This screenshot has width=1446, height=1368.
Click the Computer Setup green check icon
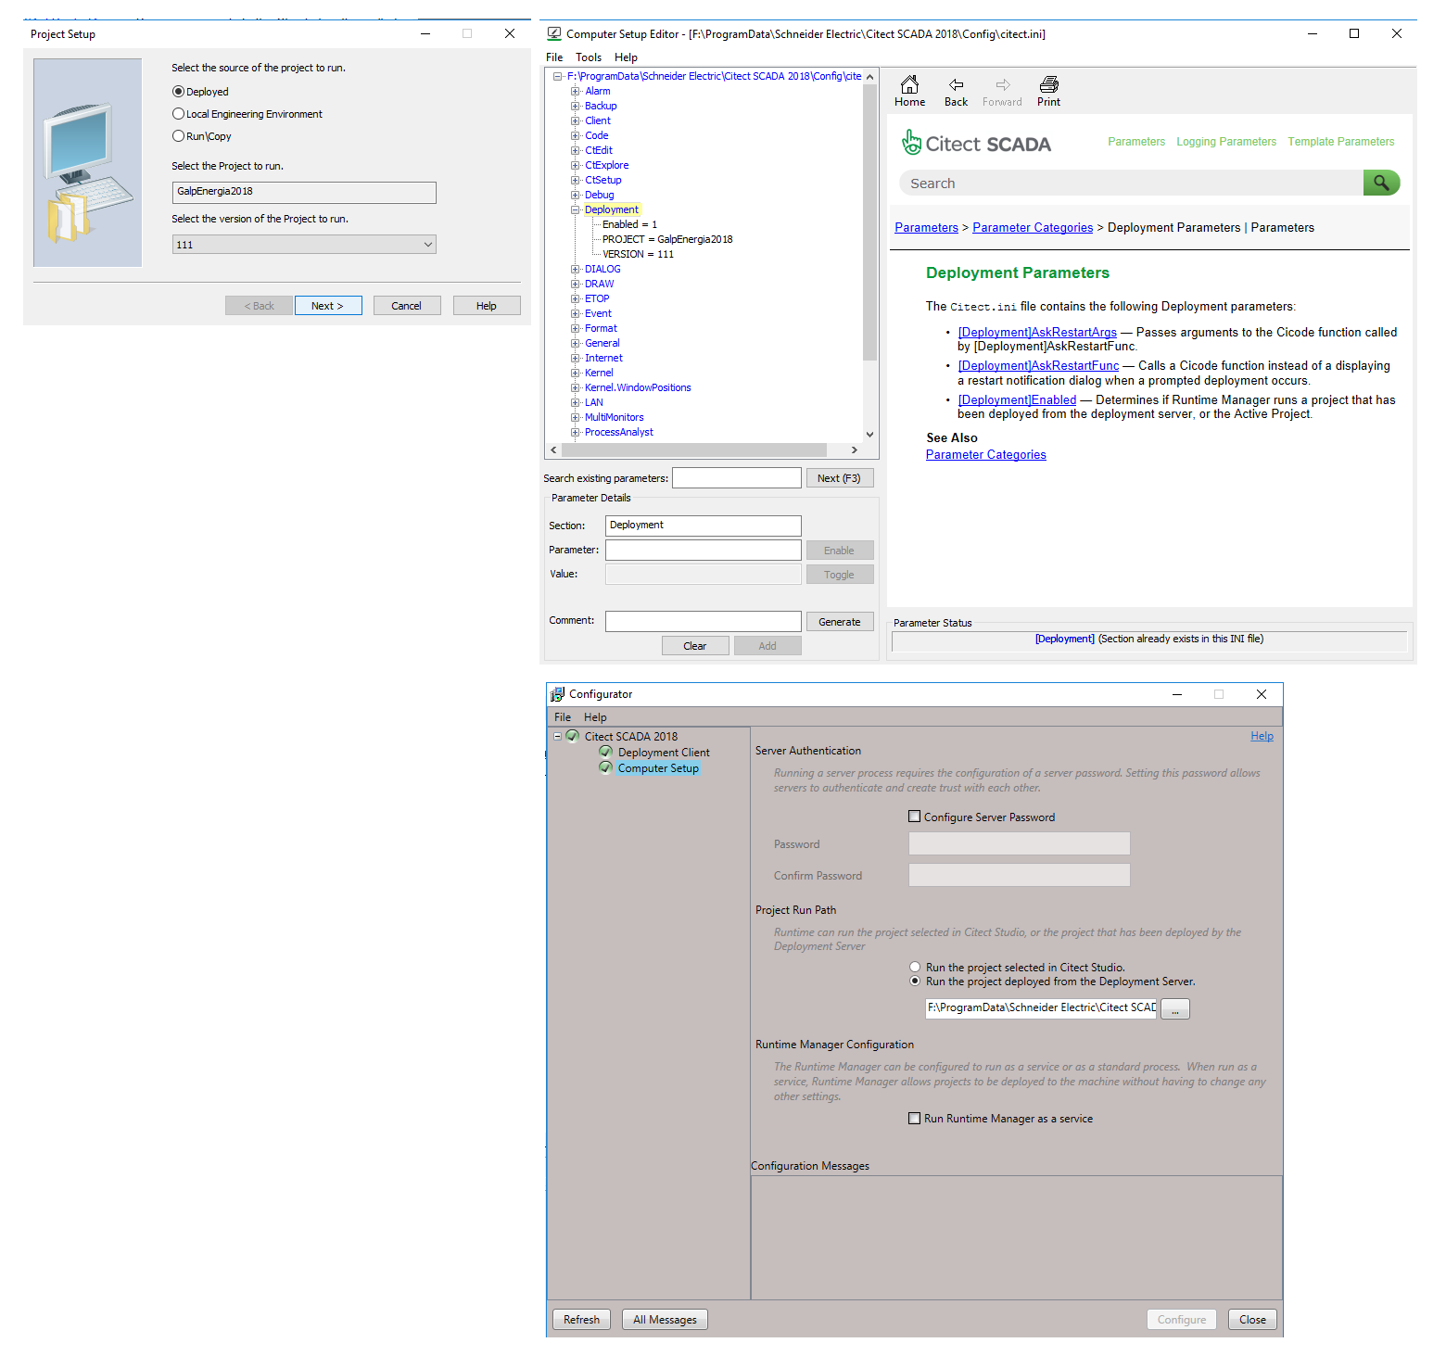606,767
